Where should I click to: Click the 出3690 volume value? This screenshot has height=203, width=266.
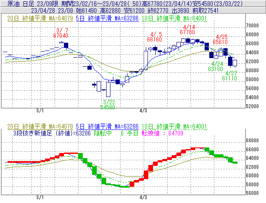[180, 11]
